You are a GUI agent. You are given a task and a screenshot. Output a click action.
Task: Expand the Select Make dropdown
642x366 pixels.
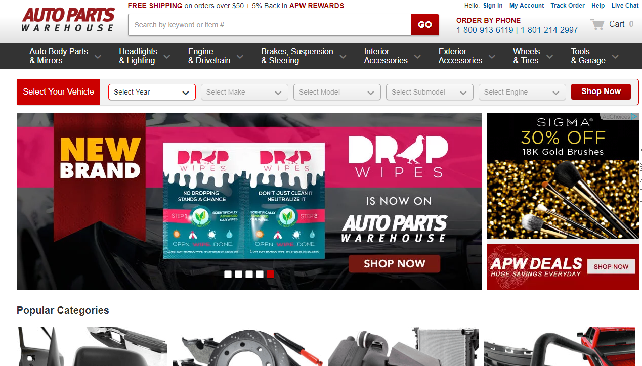pos(244,92)
